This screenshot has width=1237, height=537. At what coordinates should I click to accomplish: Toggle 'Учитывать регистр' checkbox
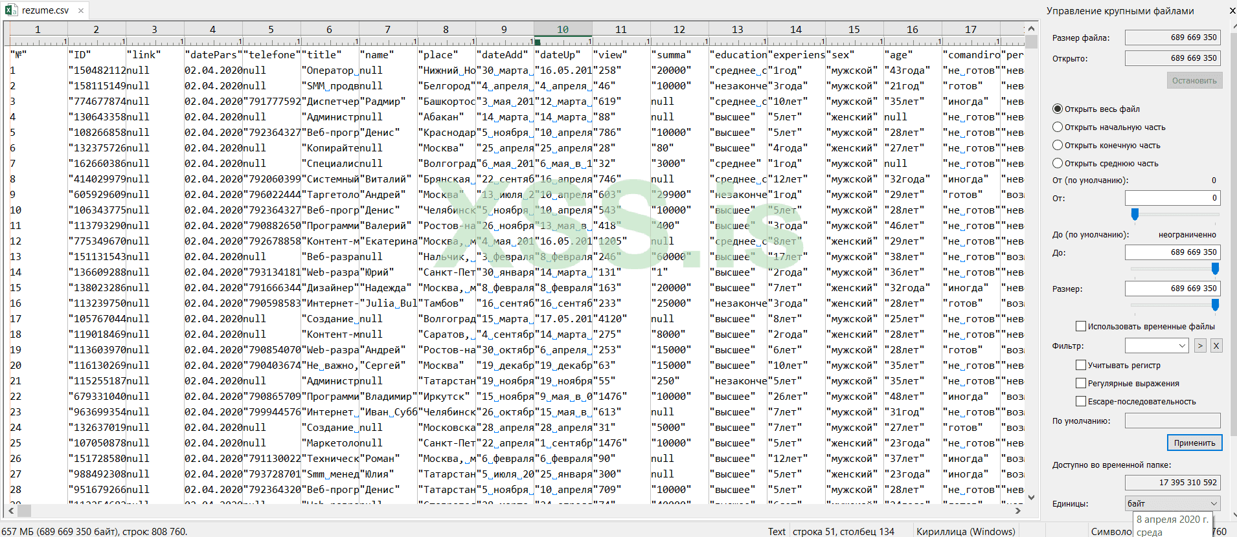pyautogui.click(x=1081, y=365)
